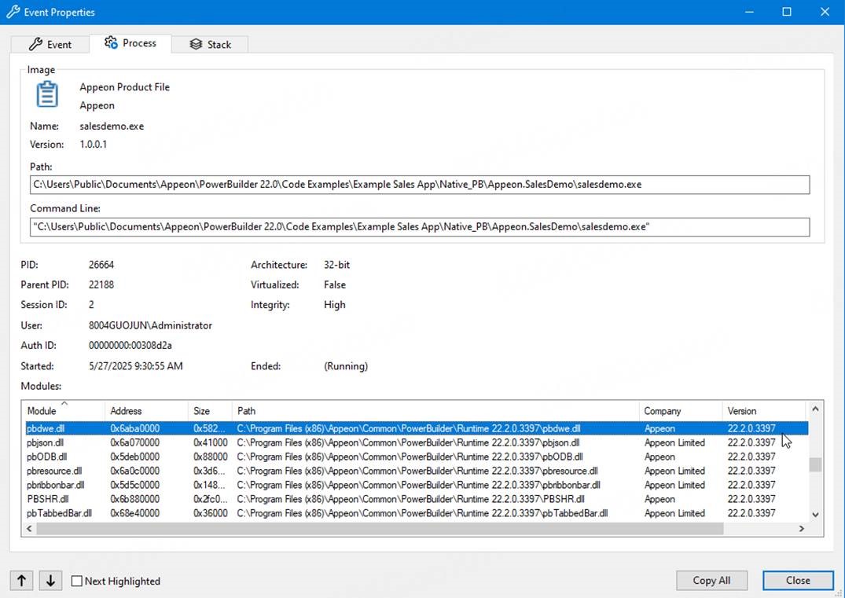Image resolution: width=845 pixels, height=598 pixels.
Task: Switch to the Event tab
Action: click(50, 44)
